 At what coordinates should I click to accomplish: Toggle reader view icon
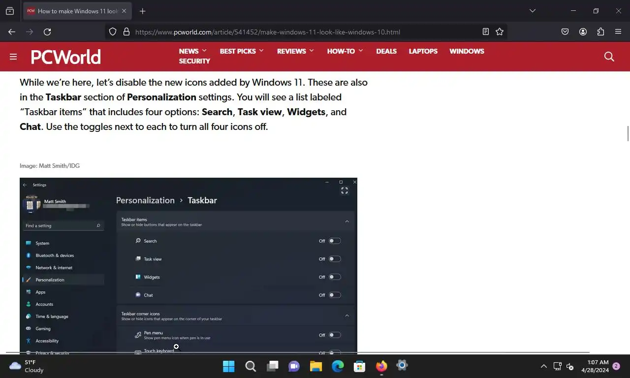486,31
